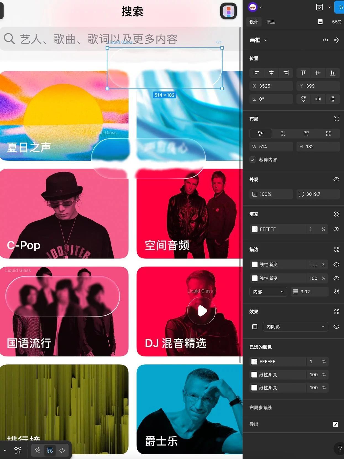Click rotation field 0°
The width and height of the screenshot is (344, 459).
[x=271, y=99]
